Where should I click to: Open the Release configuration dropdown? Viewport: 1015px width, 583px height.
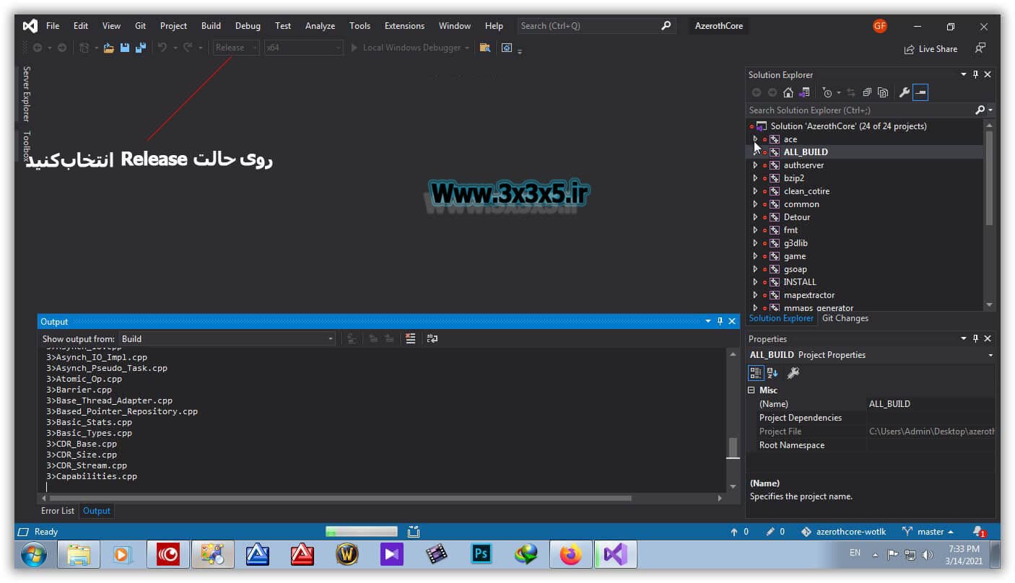[x=236, y=48]
